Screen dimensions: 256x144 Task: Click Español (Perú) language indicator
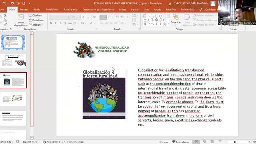pos(30,142)
